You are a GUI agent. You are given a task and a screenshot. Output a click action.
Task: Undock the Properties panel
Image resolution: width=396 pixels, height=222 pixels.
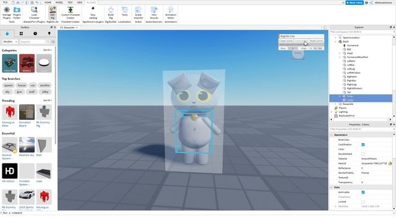pos(390,125)
